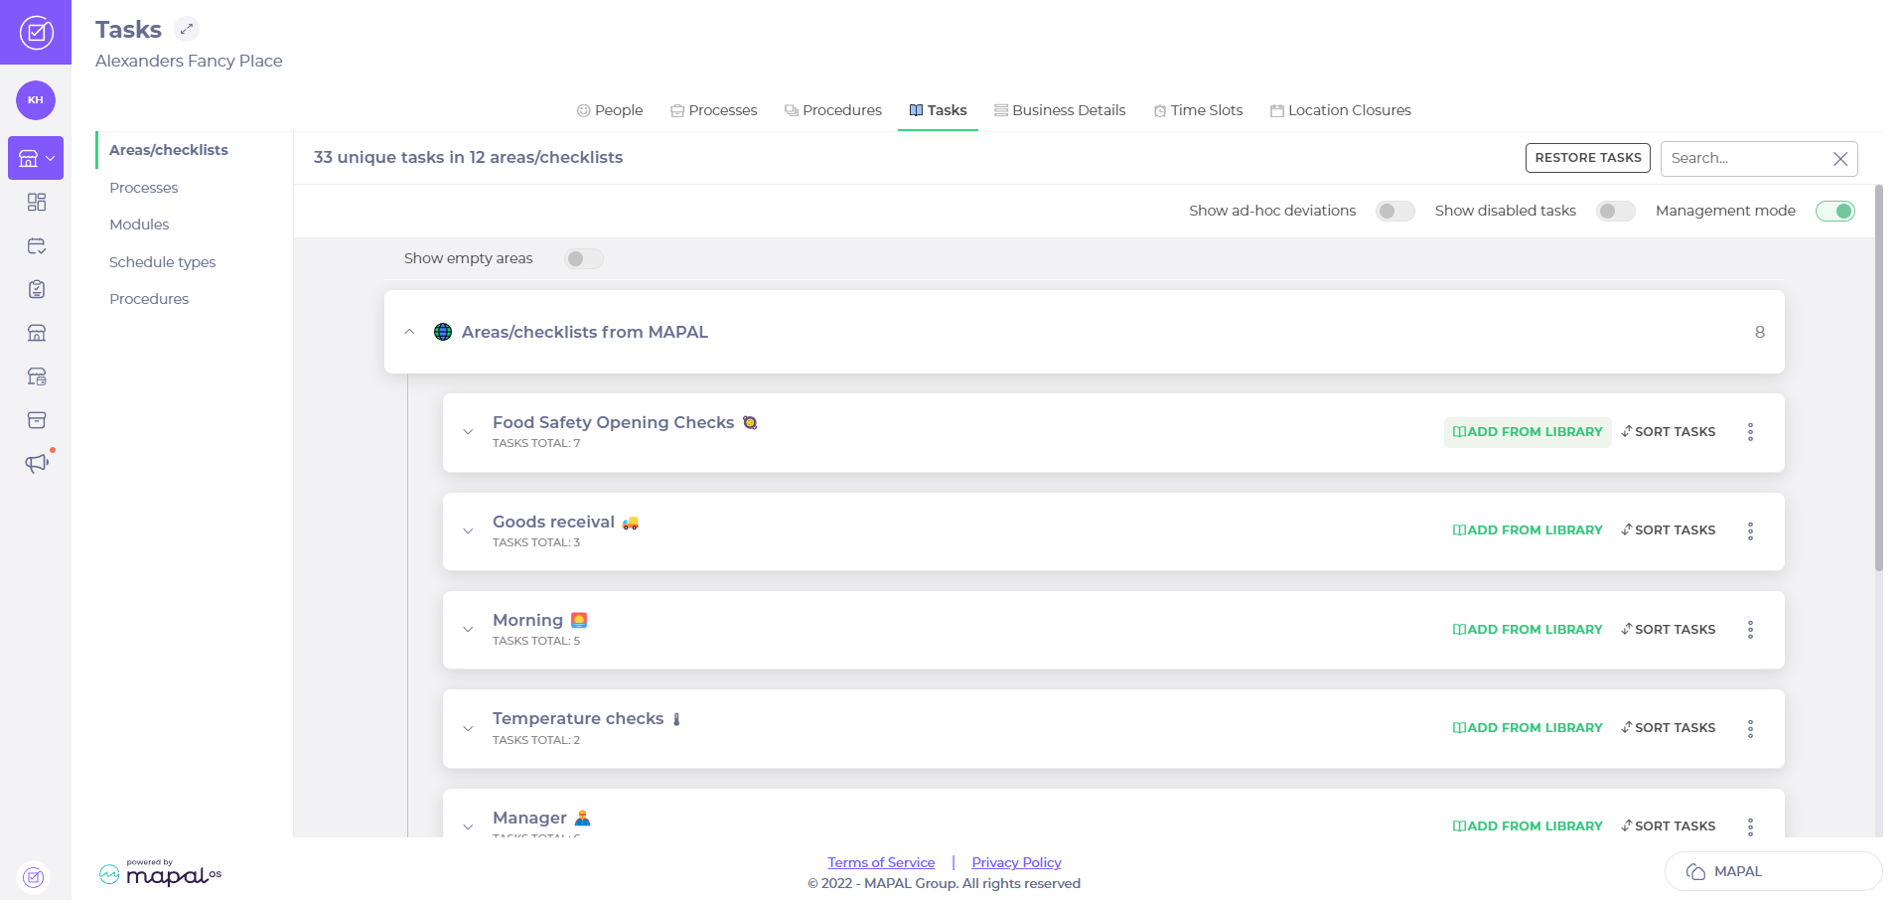Add from library to Manager checklist
The height and width of the screenshot is (900, 1902).
click(1528, 826)
